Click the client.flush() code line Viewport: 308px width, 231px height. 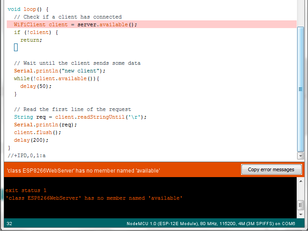37,132
